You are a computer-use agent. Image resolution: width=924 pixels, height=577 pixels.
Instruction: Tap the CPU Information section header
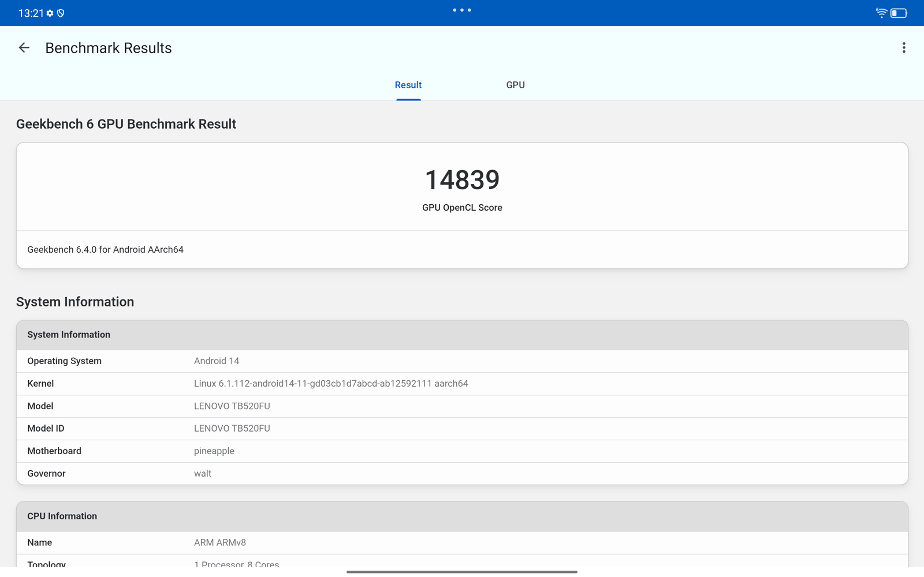(x=462, y=516)
